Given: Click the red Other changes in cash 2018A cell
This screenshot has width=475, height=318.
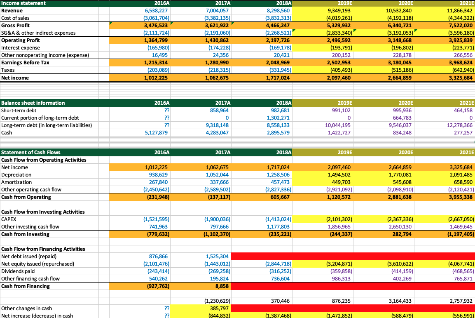Looking at the screenshot, I should (x=262, y=308).
